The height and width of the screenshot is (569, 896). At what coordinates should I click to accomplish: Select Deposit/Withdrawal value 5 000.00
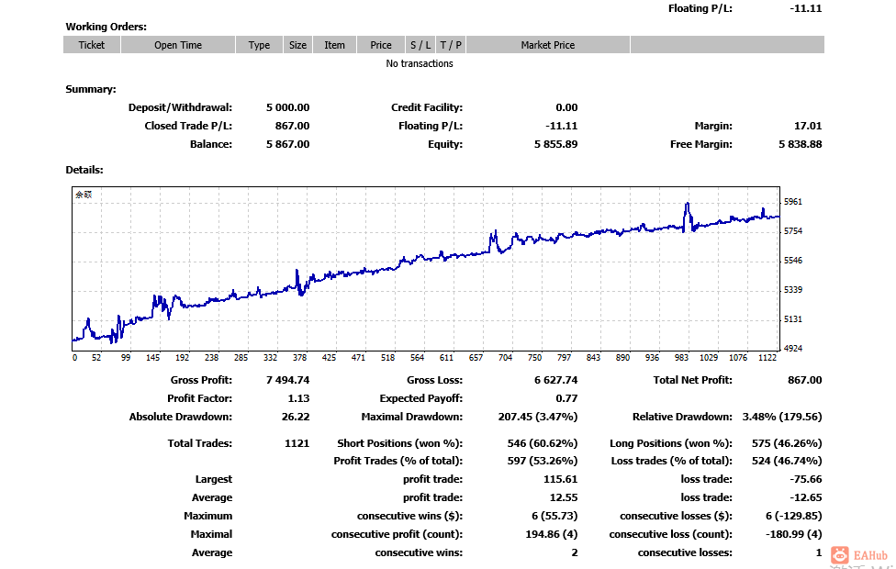pyautogui.click(x=287, y=107)
